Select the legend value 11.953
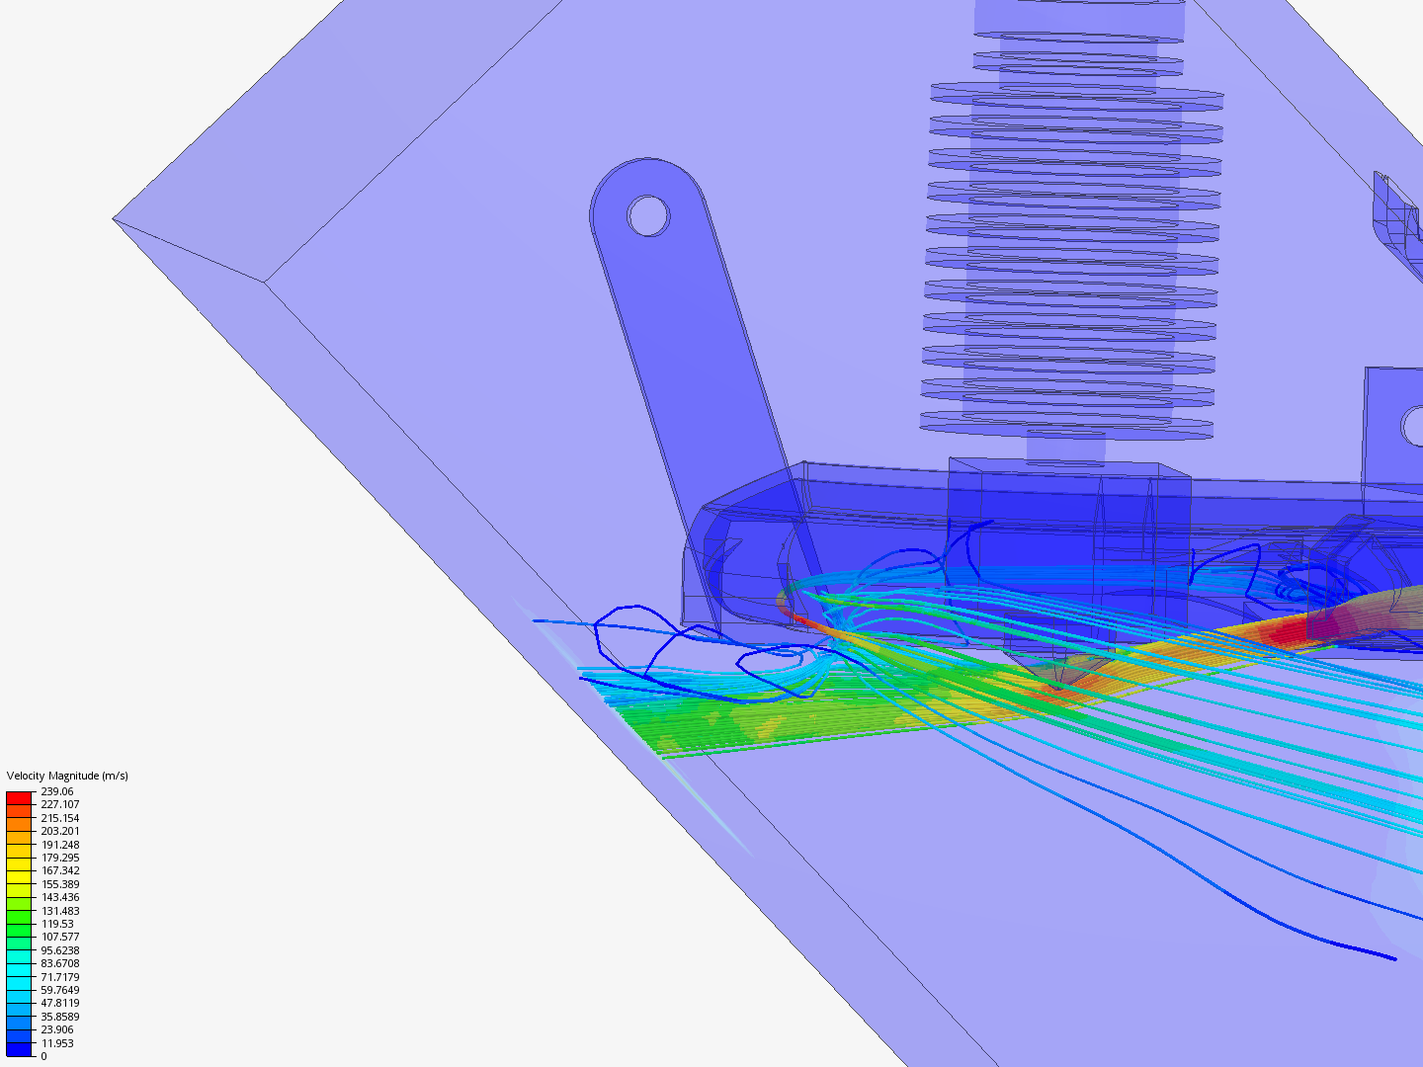Image resolution: width=1423 pixels, height=1067 pixels. click(57, 1043)
